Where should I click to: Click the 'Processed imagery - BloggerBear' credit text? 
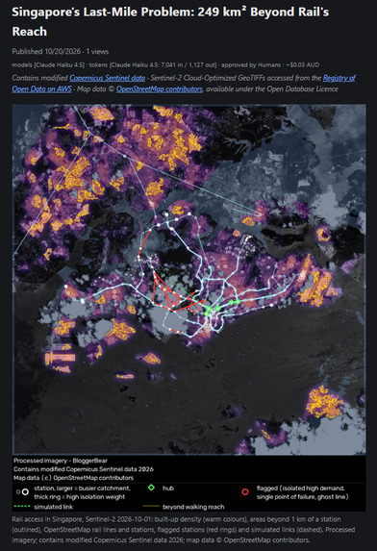(x=61, y=461)
